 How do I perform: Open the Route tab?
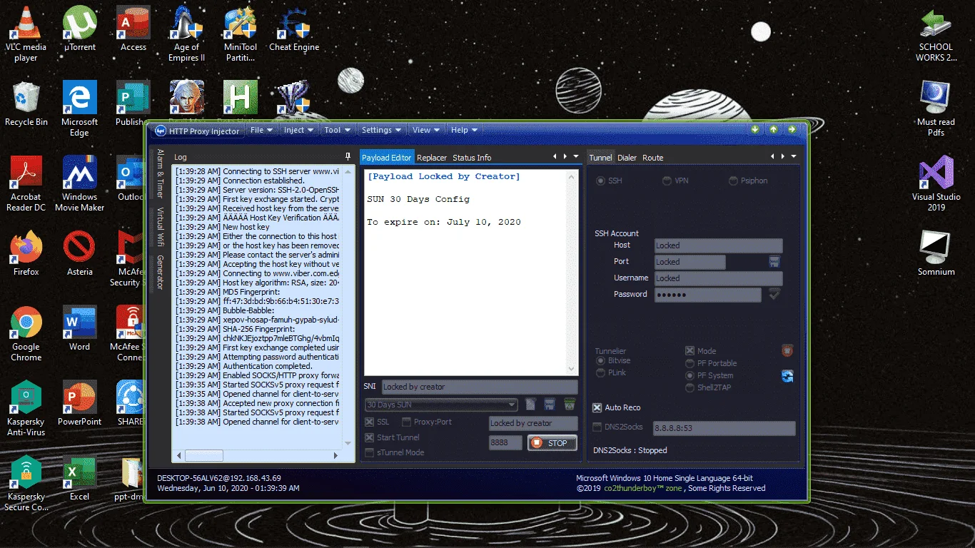click(x=652, y=158)
